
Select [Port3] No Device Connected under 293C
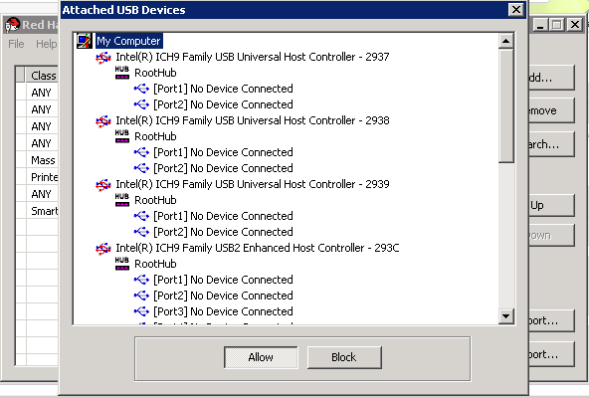point(223,311)
